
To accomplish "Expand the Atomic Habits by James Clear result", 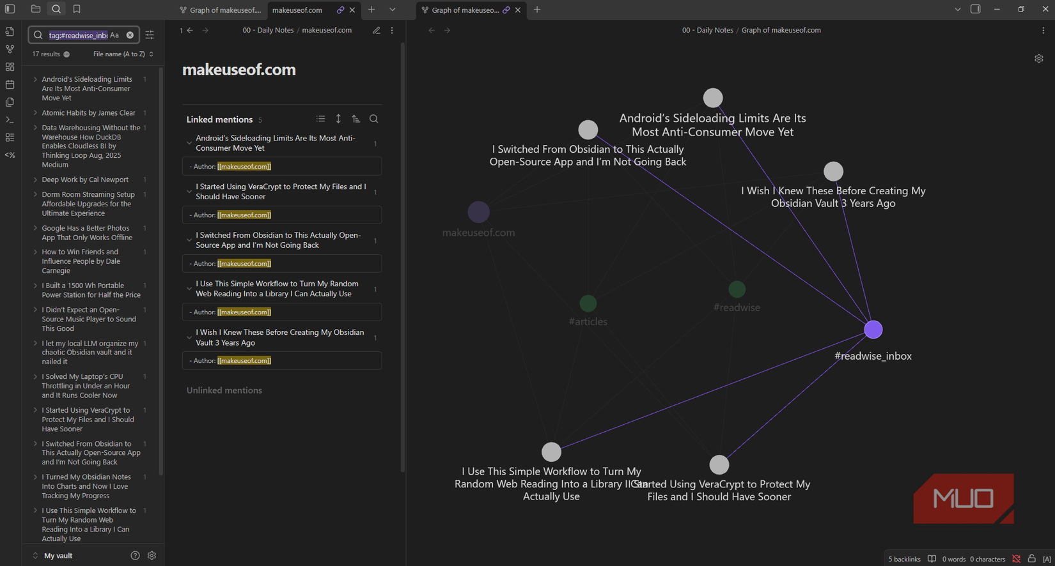I will [35, 113].
